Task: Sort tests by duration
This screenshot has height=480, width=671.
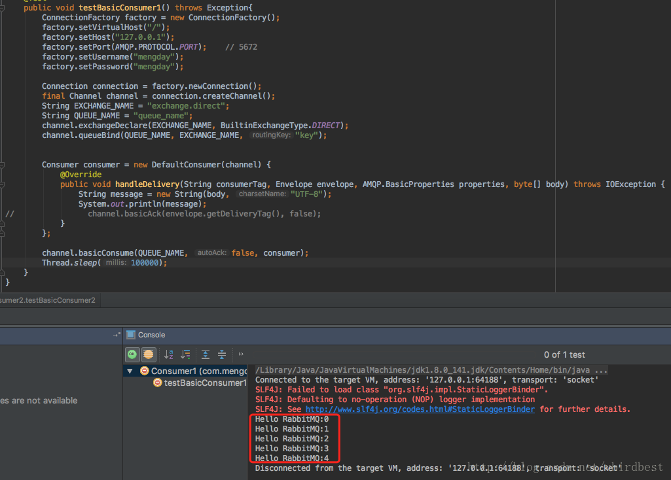Action: (x=185, y=354)
